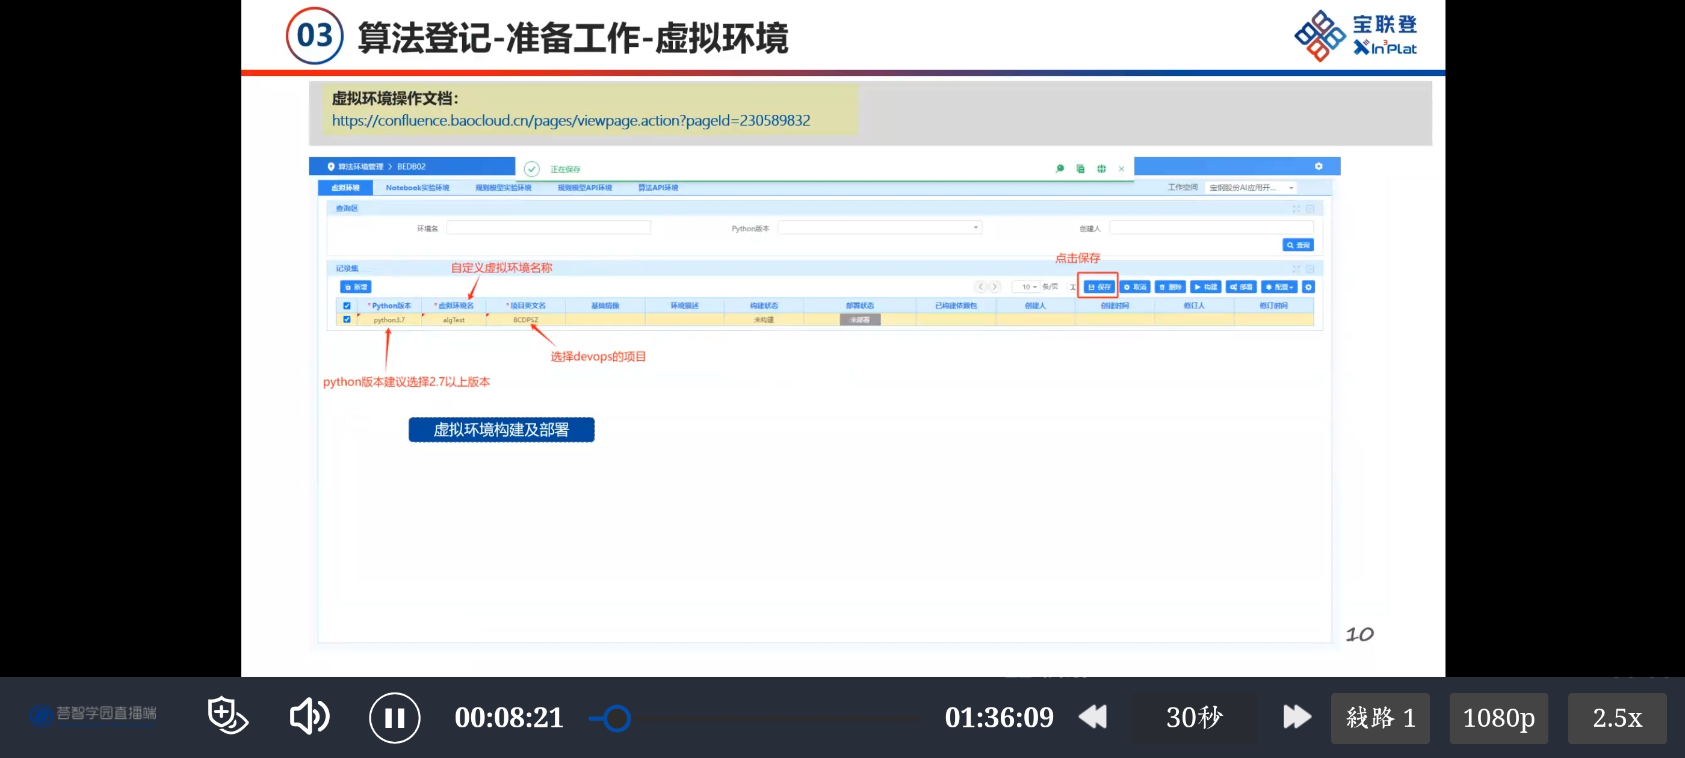
Task: Click the 保存 save button
Action: click(x=1099, y=287)
